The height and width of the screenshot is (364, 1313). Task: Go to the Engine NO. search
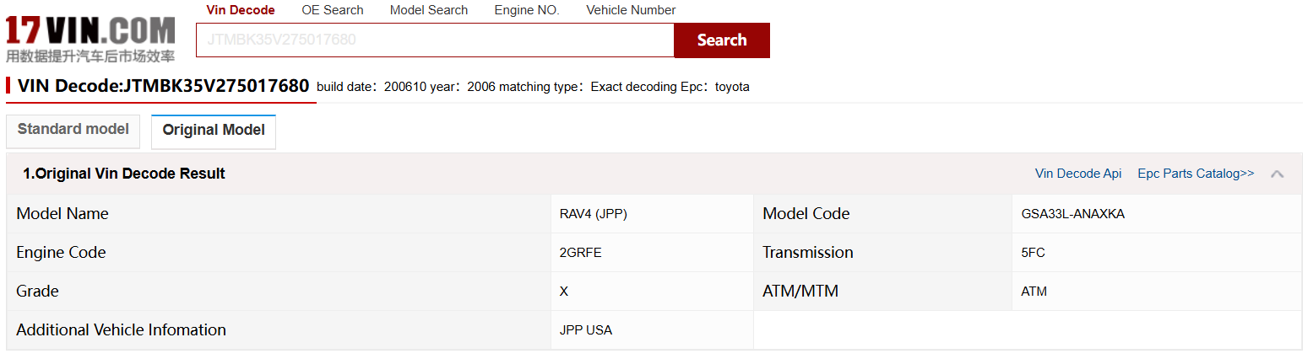click(x=527, y=10)
